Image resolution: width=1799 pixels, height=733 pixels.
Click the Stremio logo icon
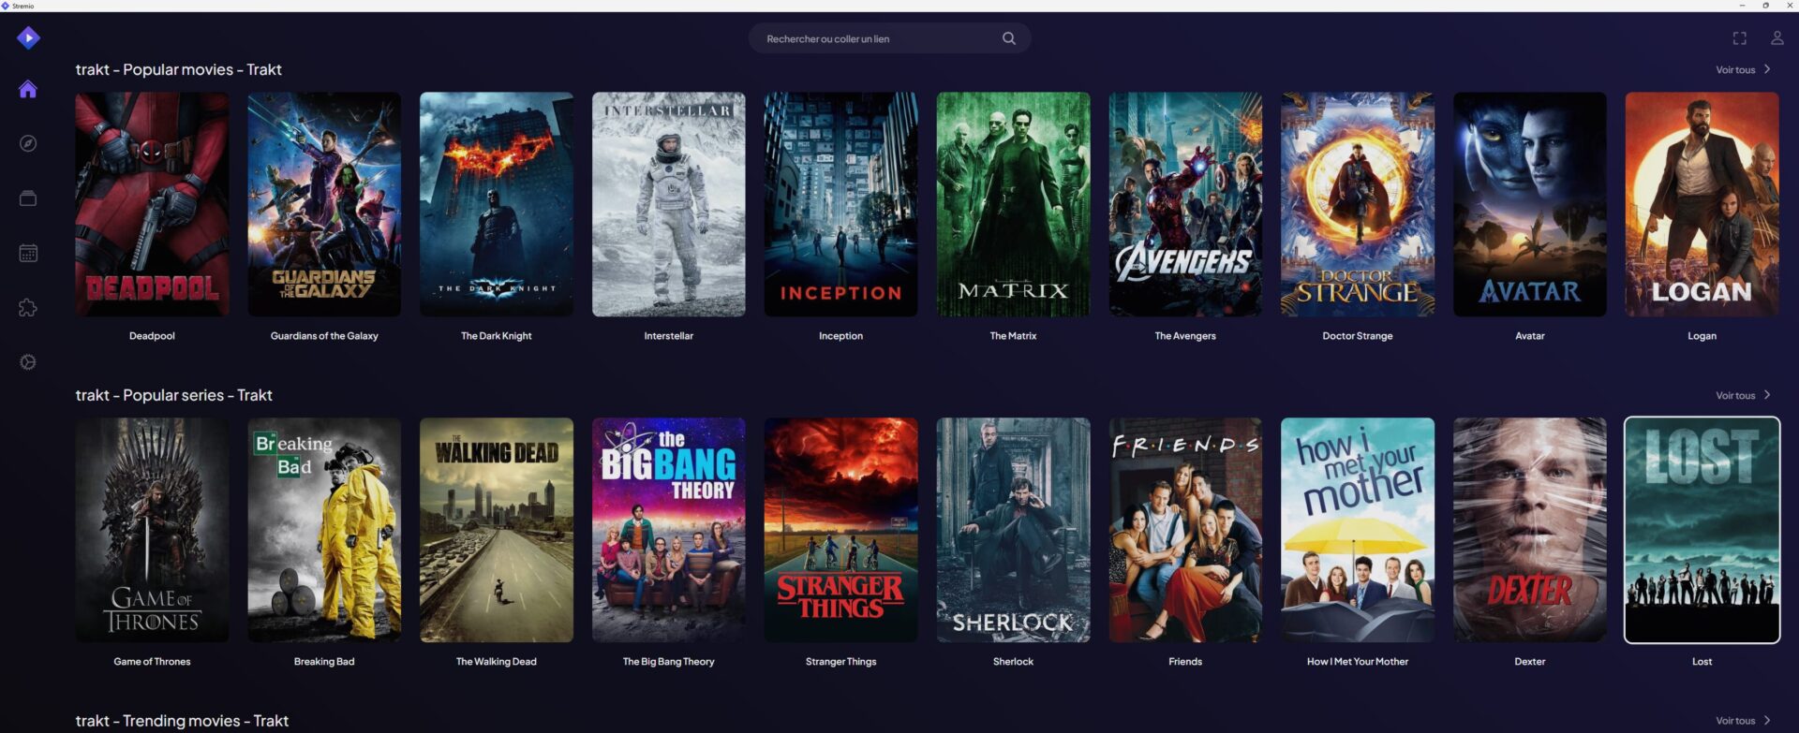point(28,37)
